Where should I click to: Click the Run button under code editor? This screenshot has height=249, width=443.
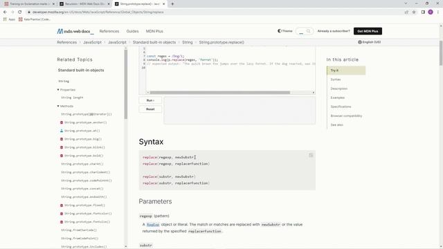tap(150, 100)
